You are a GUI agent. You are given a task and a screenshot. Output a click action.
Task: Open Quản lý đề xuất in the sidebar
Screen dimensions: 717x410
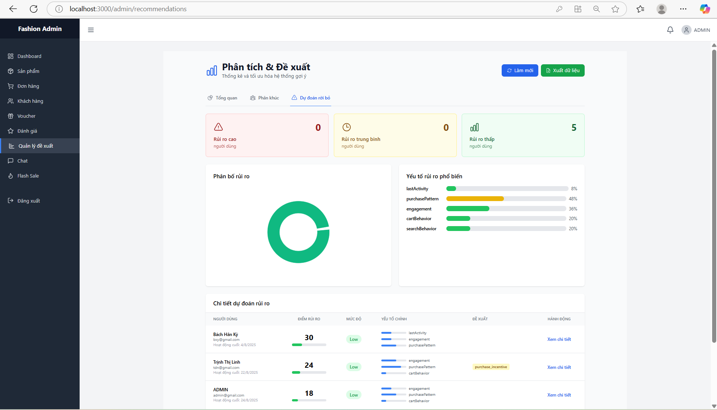tap(40, 146)
